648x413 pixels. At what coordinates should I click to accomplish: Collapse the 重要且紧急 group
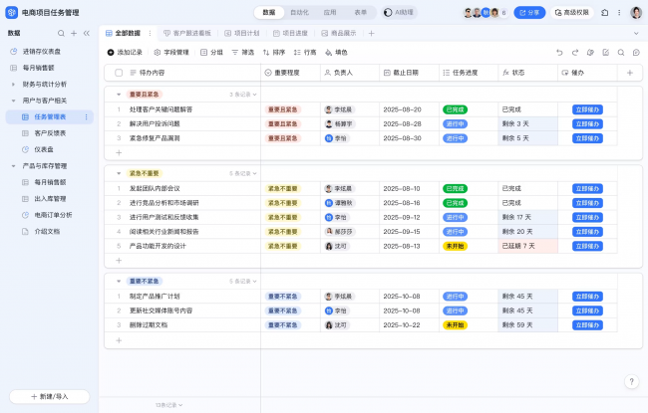click(119, 94)
